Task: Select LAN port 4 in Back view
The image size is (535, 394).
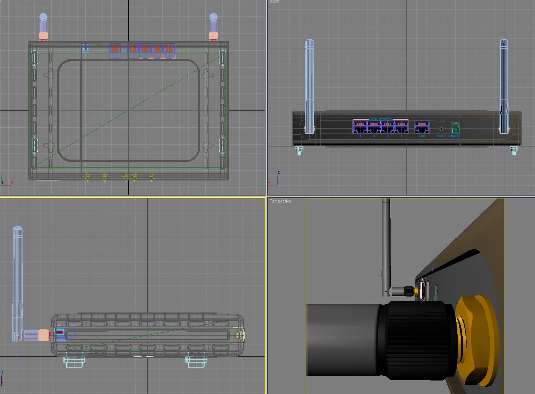Action: 360,127
